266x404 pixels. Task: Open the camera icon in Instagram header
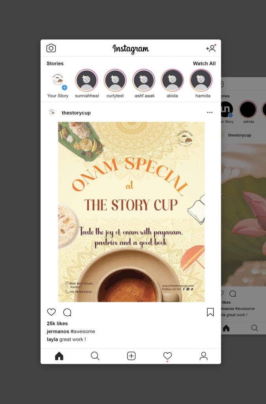tap(51, 48)
